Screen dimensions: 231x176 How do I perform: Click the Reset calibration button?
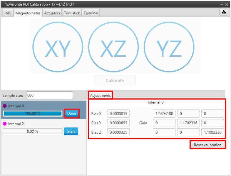pos(207,145)
